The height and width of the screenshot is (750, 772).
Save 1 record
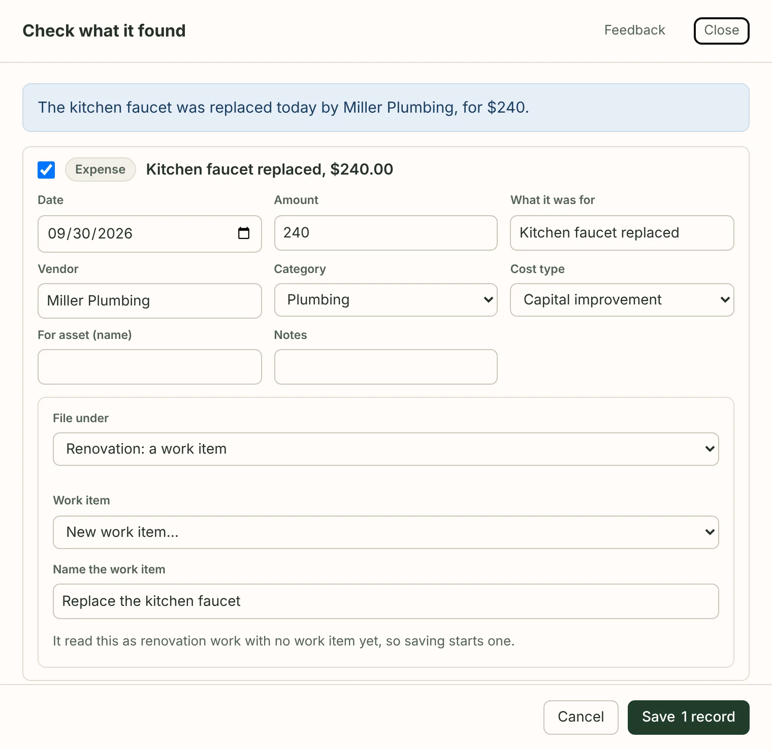pos(688,717)
